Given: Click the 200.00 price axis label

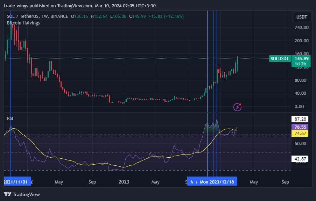Looking at the screenshot, I should 302,41.
